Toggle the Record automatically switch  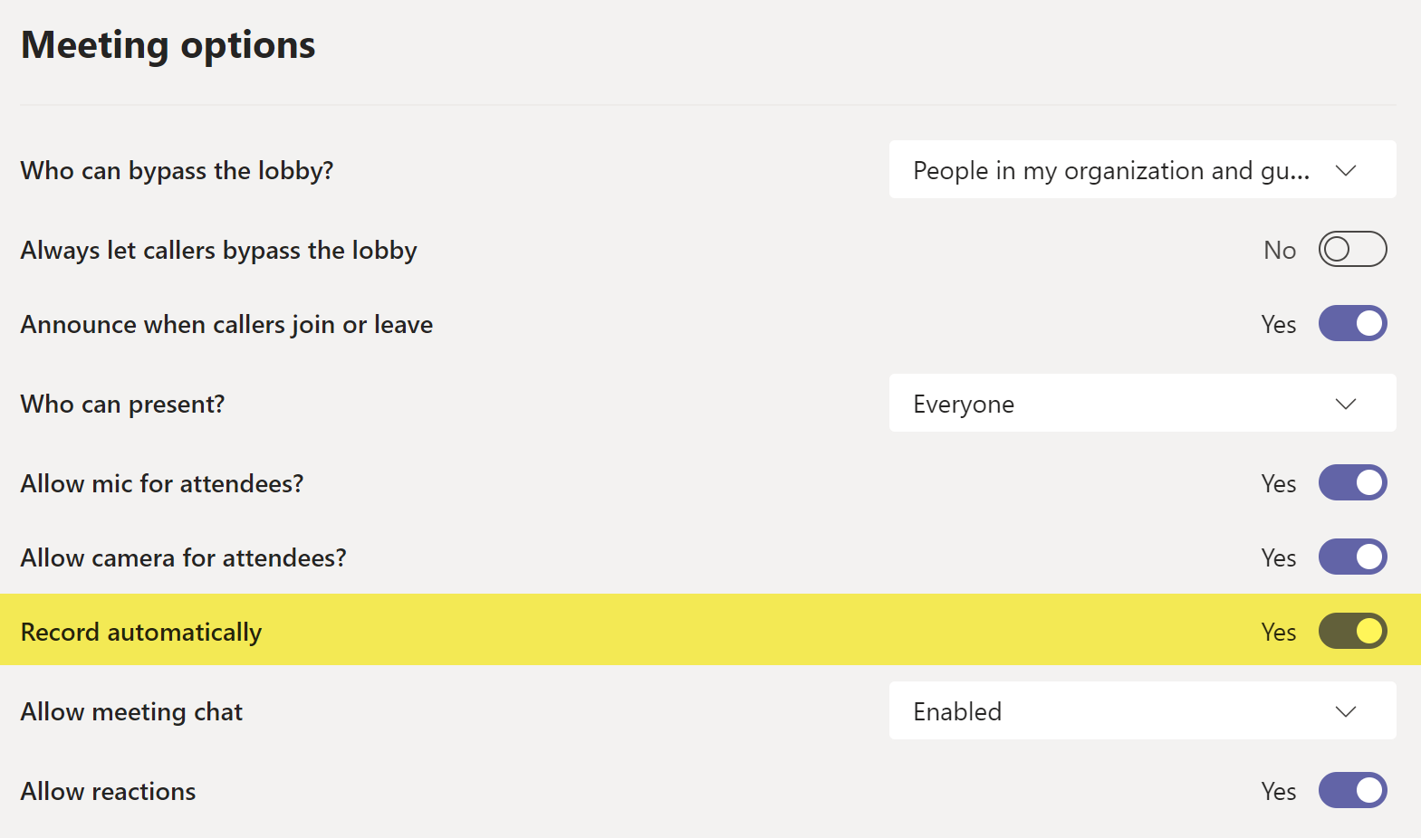tap(1352, 631)
